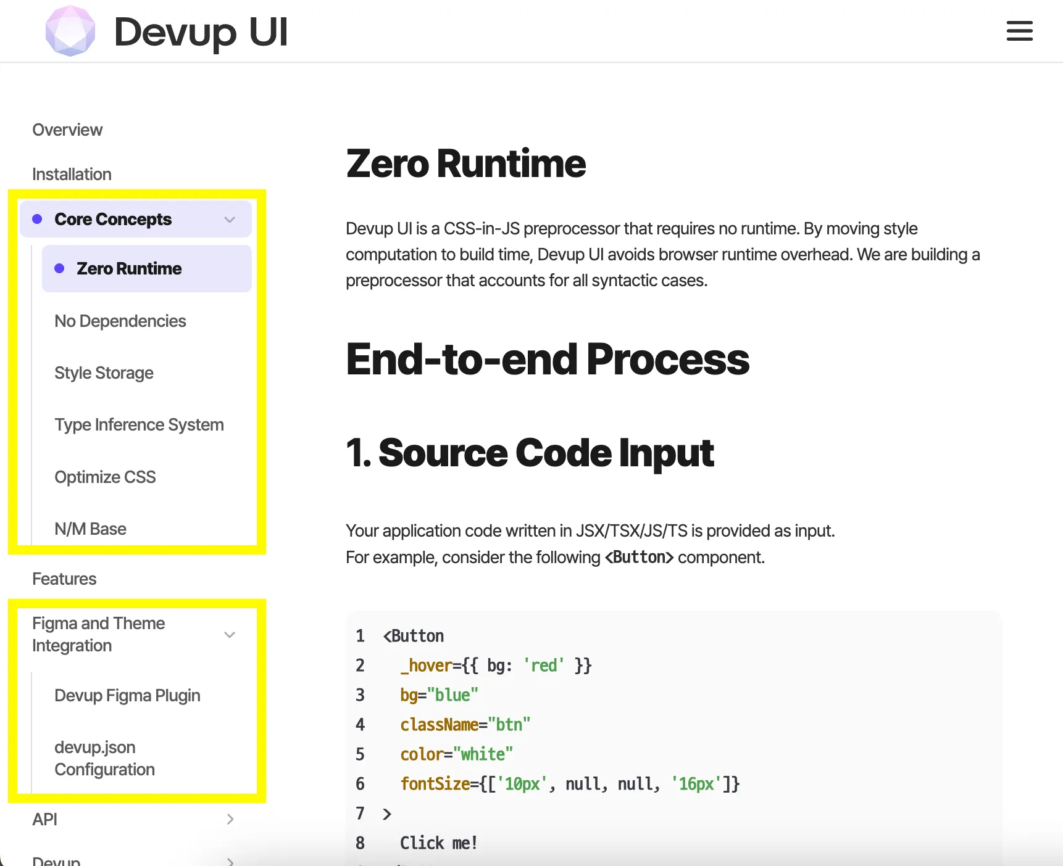
Task: Open the Overview page
Action: (67, 130)
